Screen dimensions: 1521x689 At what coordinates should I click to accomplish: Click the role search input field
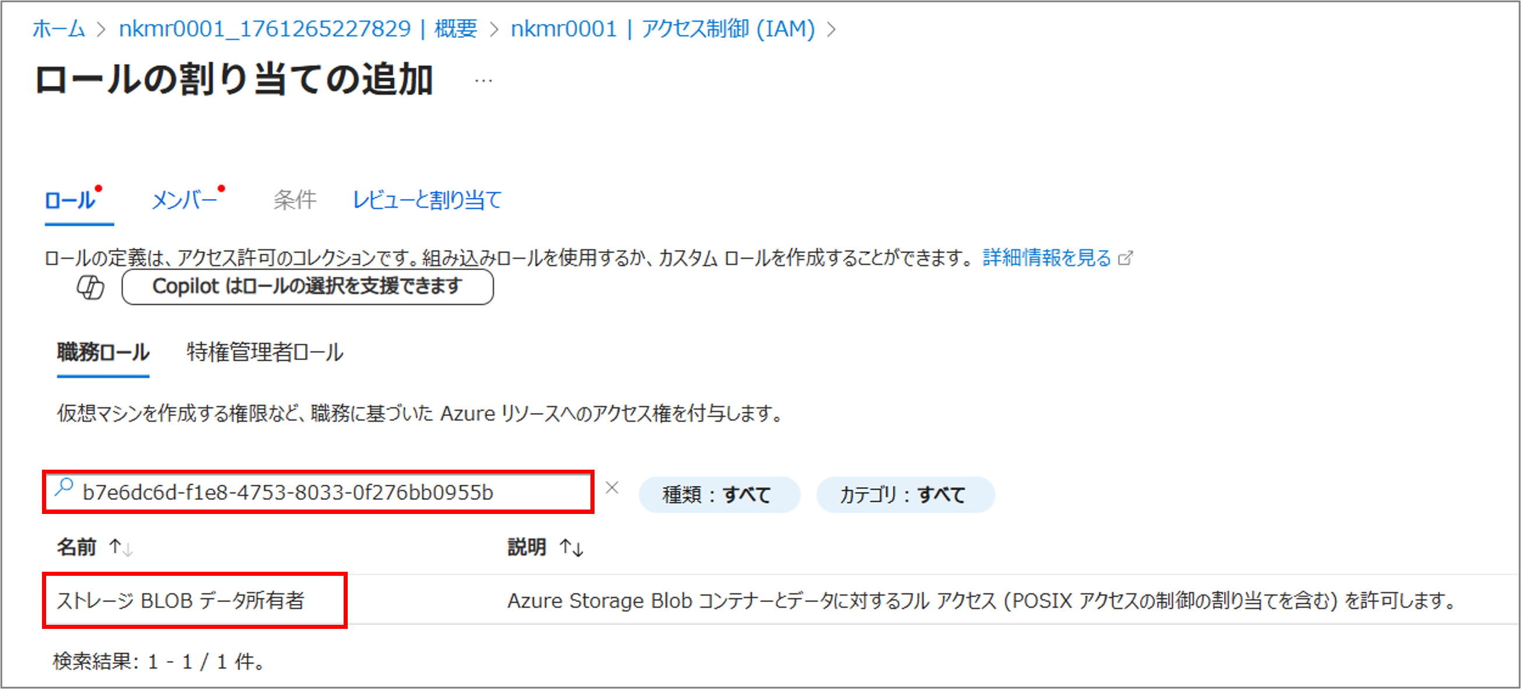click(331, 492)
